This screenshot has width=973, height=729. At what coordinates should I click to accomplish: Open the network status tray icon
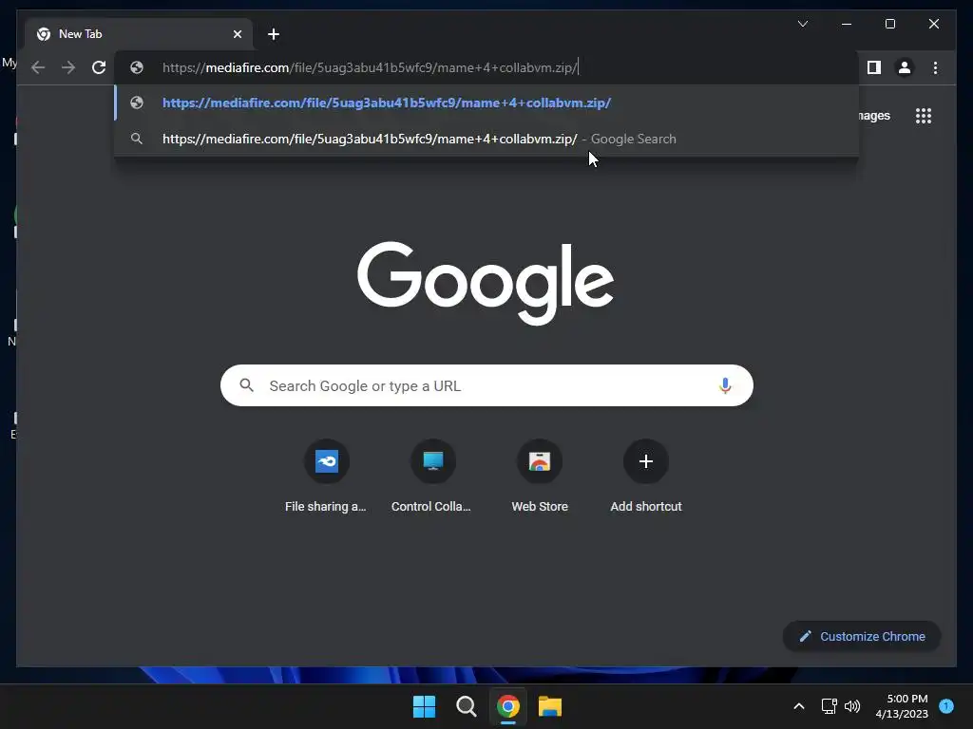(x=829, y=706)
